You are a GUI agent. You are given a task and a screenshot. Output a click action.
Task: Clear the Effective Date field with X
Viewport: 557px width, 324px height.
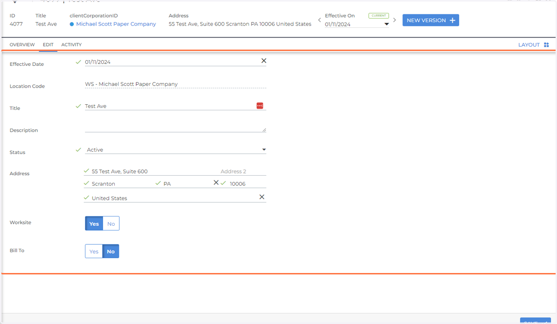pos(264,61)
